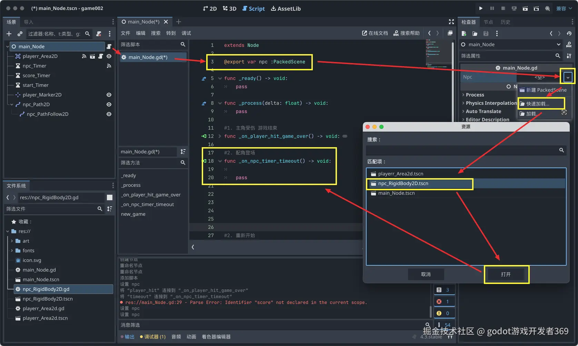
Task: Switch to the 2D workspace
Action: [x=210, y=9]
